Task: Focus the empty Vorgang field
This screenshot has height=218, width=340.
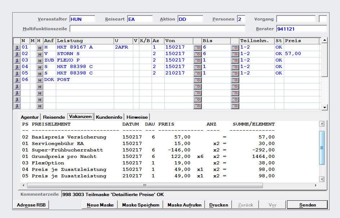Action: 296,19
